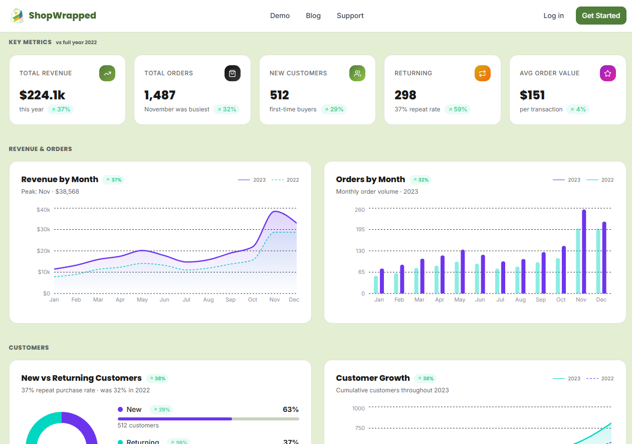Image resolution: width=632 pixels, height=444 pixels.
Task: Open the Blog nav item
Action: (313, 16)
